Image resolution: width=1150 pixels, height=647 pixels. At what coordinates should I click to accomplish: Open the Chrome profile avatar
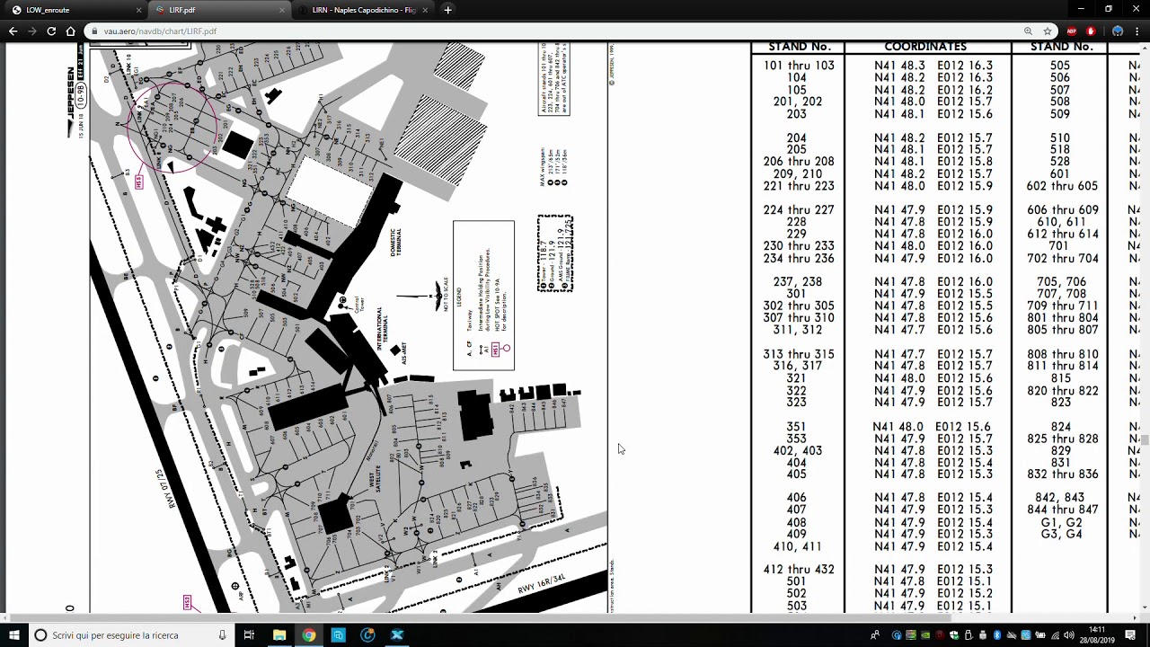tap(1117, 31)
